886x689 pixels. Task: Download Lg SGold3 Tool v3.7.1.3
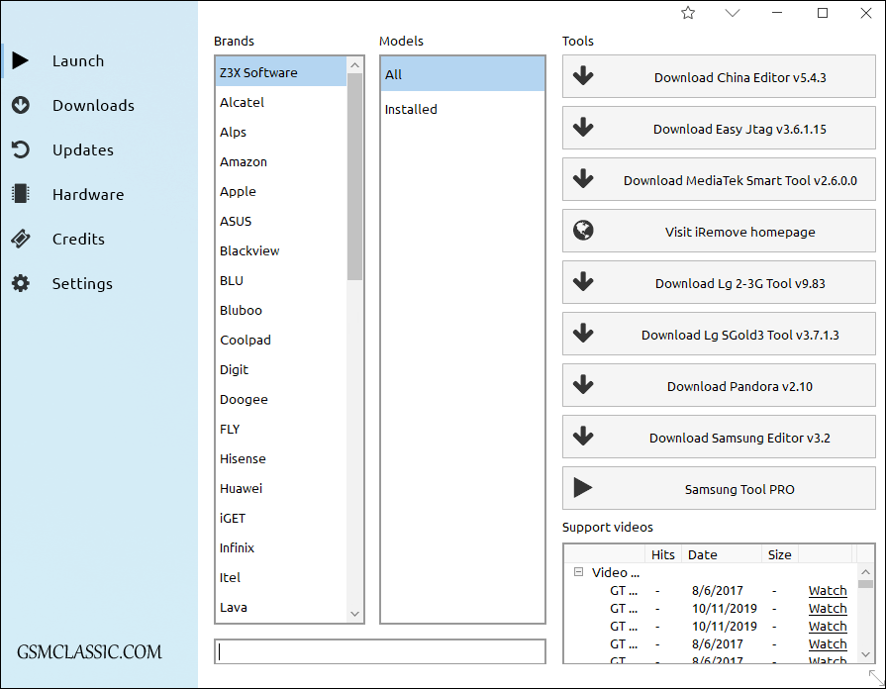719,334
